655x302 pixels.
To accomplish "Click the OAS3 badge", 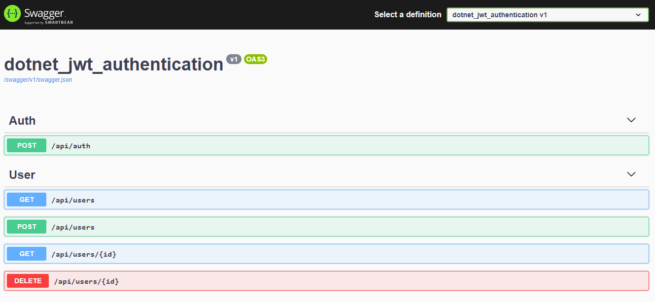I will pos(255,59).
